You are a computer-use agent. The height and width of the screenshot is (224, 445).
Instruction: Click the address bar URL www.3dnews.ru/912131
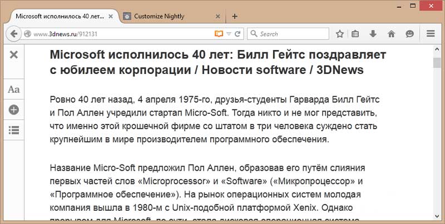[66, 34]
